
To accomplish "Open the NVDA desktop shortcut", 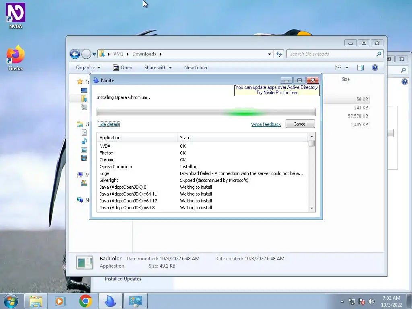I will 16,15.
